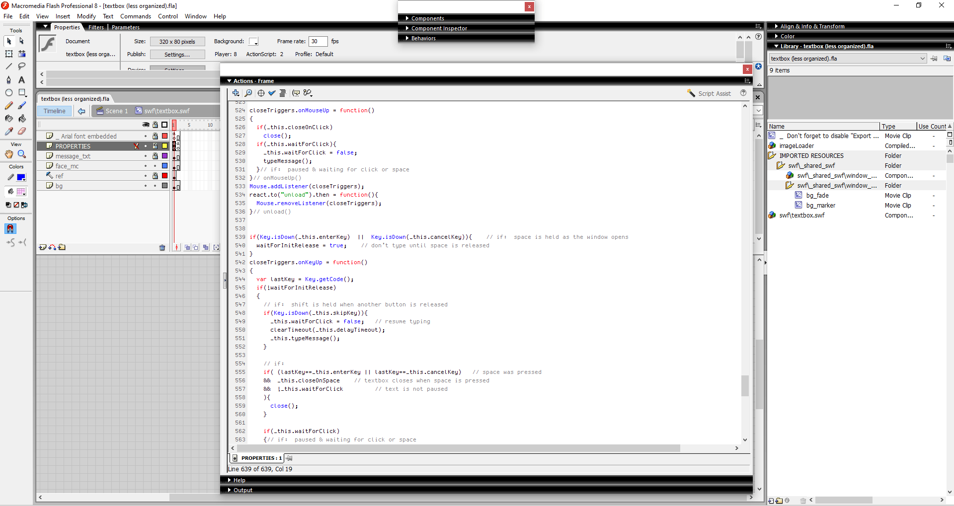954x506 pixels.
Task: Open the Modify menu
Action: (86, 16)
